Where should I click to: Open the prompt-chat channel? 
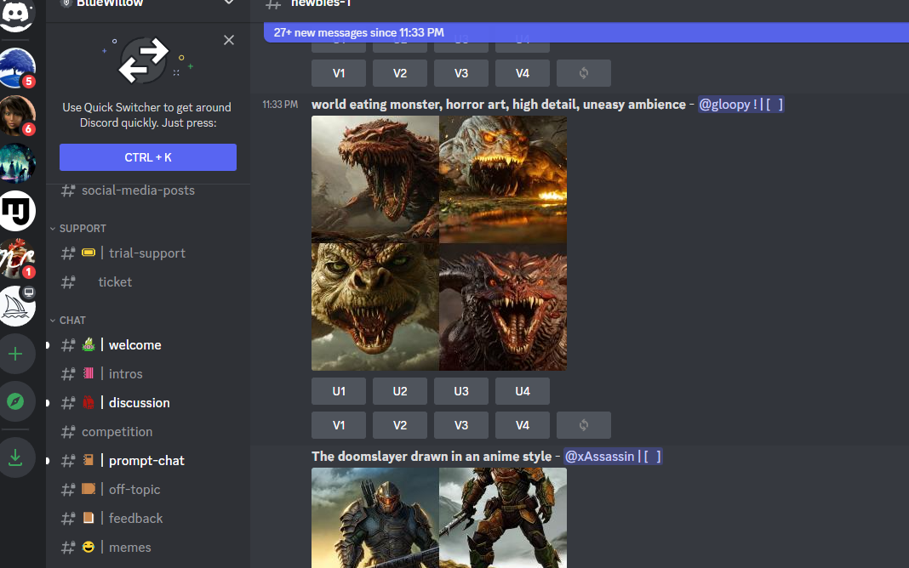coord(148,461)
